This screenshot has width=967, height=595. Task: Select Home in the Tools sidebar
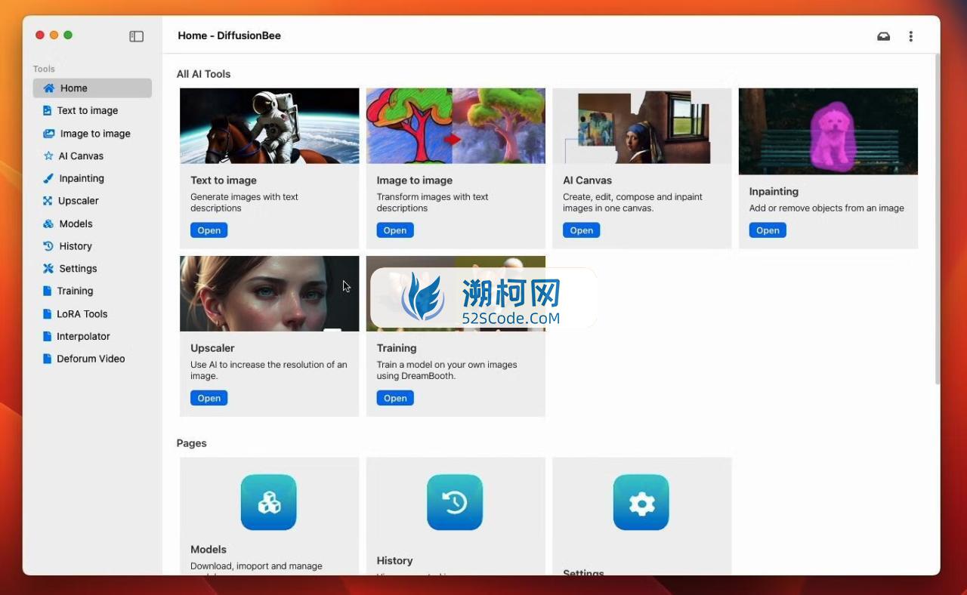click(92, 88)
